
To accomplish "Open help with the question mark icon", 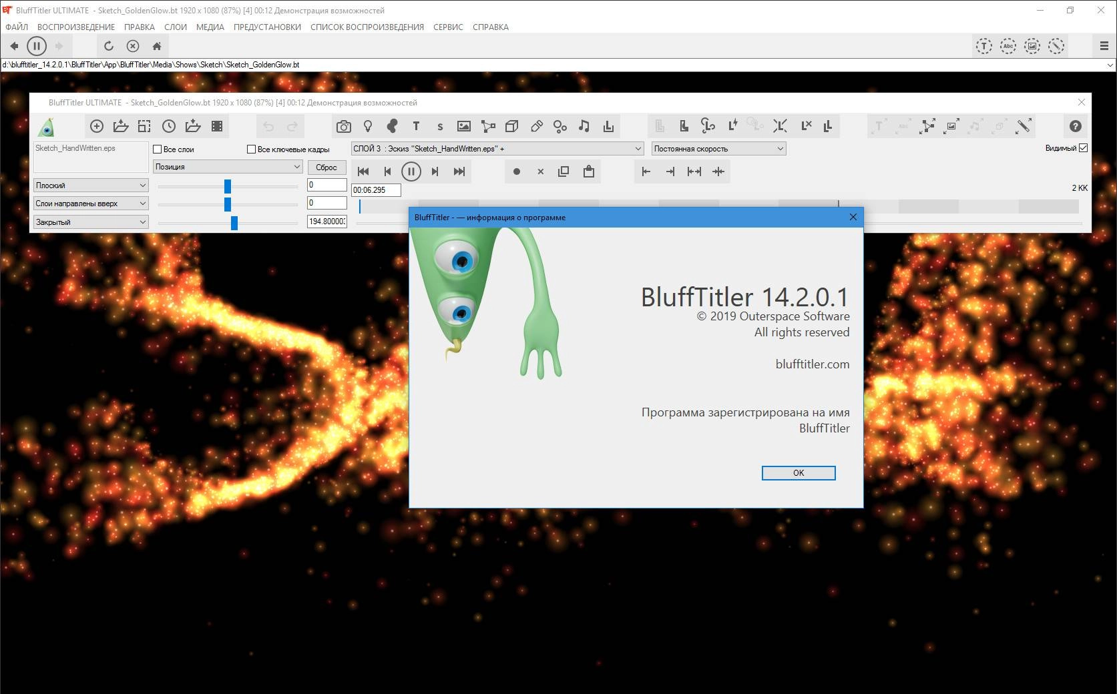I will click(1076, 125).
